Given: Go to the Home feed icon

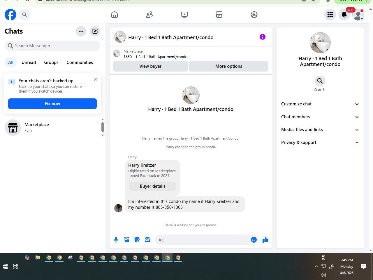Looking at the screenshot, I should tap(115, 15).
